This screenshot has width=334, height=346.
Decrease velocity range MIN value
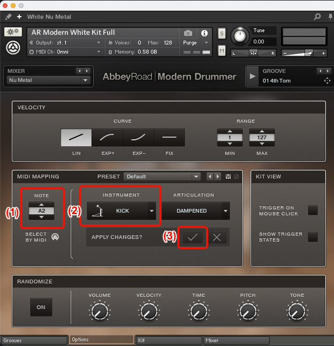point(230,144)
